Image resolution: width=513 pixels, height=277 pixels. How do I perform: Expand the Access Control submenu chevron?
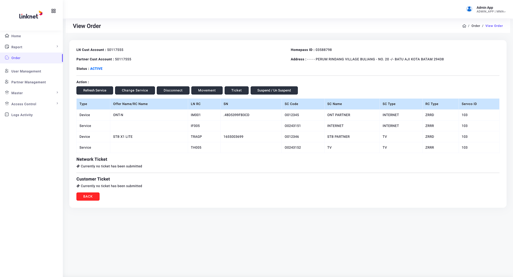pyautogui.click(x=57, y=103)
